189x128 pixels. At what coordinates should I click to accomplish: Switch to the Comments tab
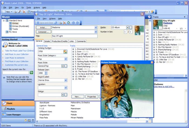[x=81, y=41]
